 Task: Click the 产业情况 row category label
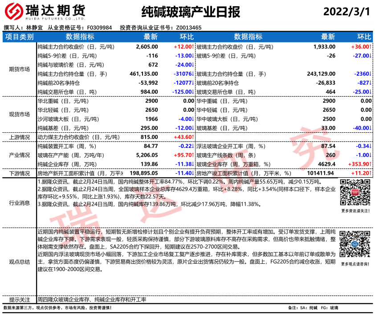point(19,155)
